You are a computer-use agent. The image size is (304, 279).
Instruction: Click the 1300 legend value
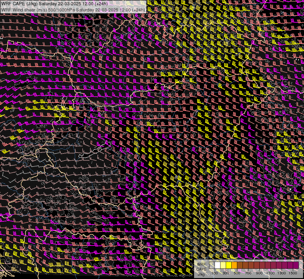pos(282,273)
